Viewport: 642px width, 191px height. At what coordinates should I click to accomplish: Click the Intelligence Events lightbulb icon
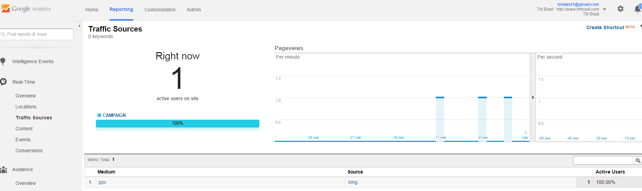pos(3,61)
